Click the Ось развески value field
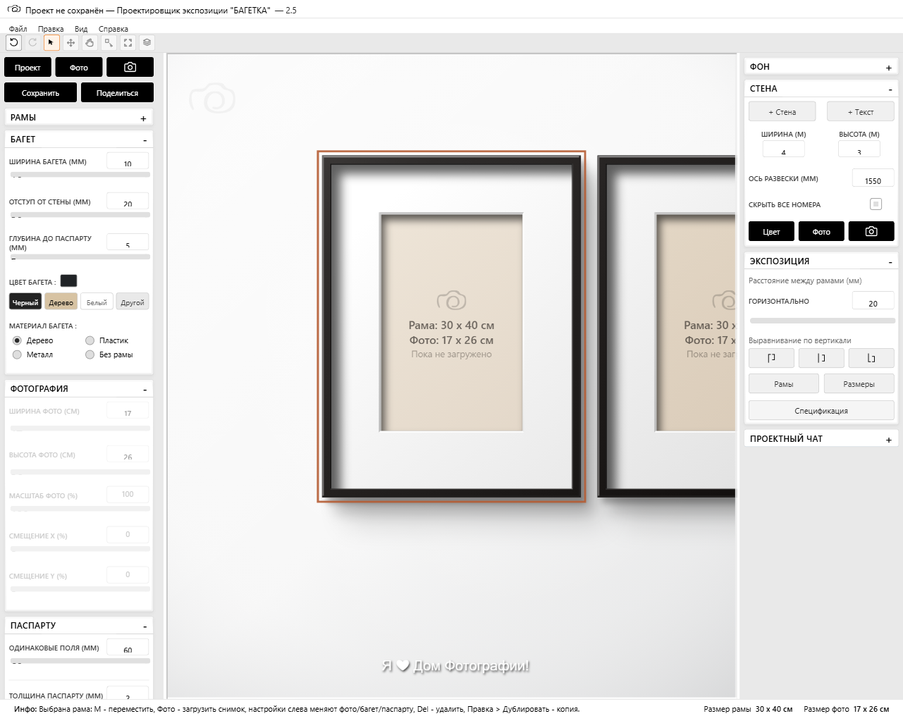The width and height of the screenshot is (903, 716). tap(873, 178)
